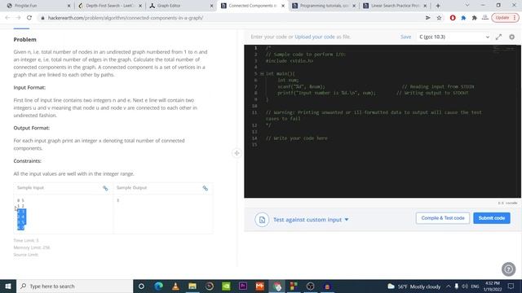Open weather 56°F Mostly cloudy widget

414,286
